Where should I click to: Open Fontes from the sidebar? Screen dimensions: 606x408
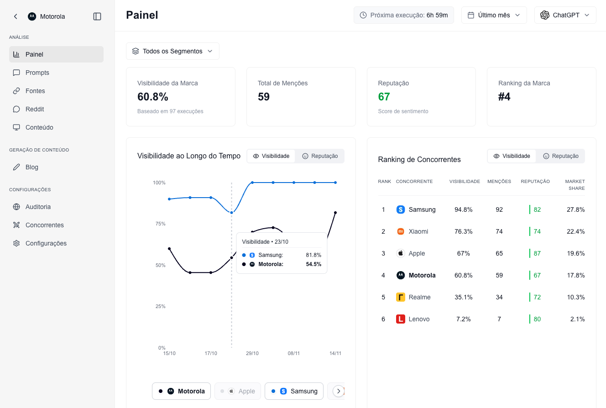[x=16, y=91]
